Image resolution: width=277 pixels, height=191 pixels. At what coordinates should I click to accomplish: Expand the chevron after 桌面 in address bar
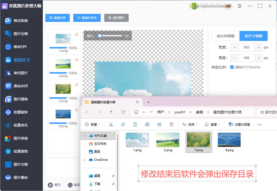click(x=208, y=112)
